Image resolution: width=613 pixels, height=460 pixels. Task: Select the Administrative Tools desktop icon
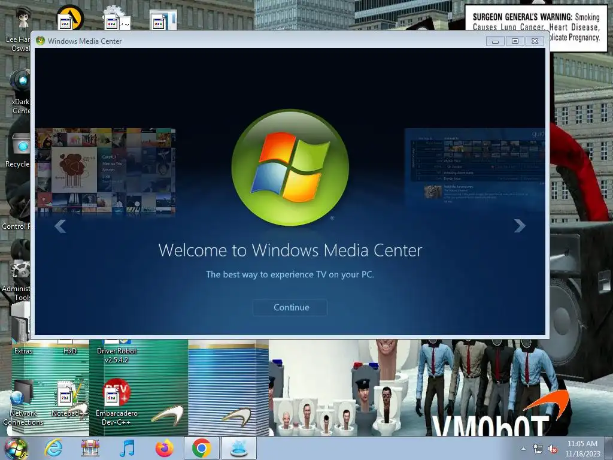pyautogui.click(x=16, y=280)
